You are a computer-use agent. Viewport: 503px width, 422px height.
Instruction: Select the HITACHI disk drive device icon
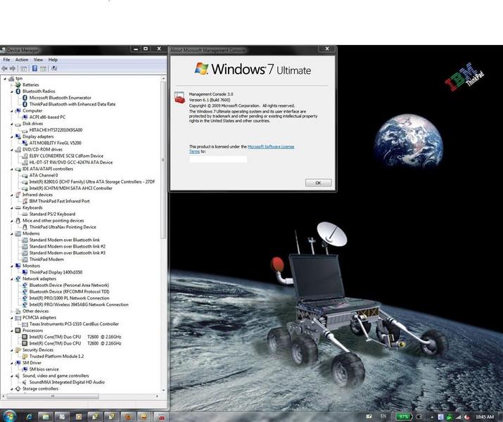[25, 130]
